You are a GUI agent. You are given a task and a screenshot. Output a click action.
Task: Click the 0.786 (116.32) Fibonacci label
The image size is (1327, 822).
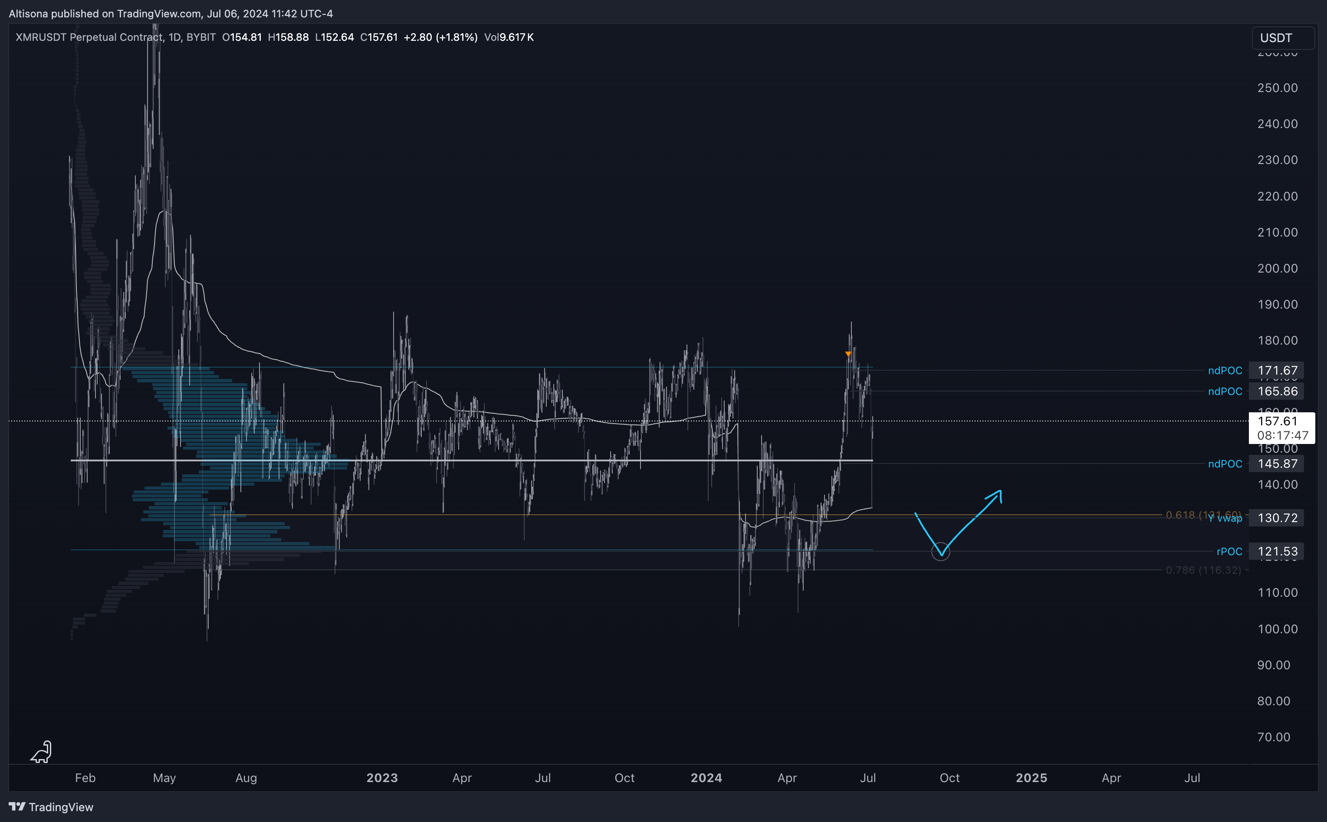1203,570
